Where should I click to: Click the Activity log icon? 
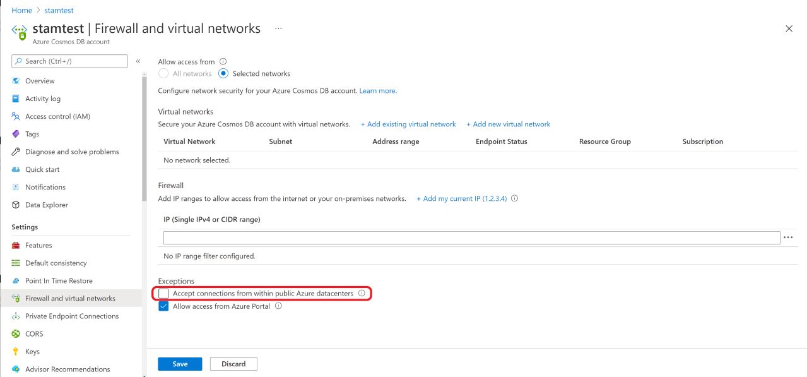16,99
